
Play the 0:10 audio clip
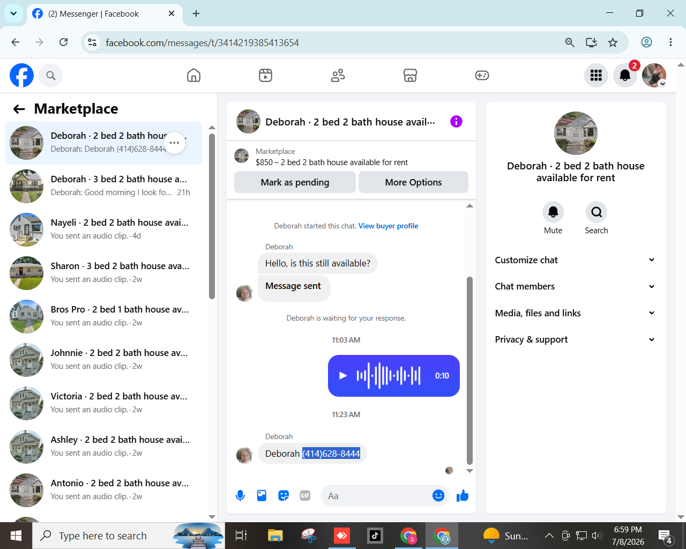click(343, 376)
